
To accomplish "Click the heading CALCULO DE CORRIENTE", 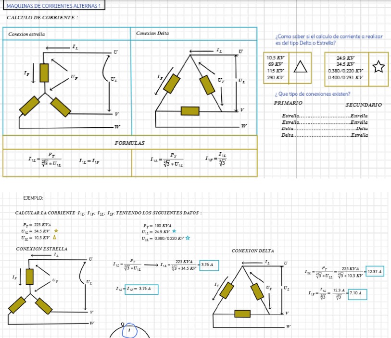I will [42, 17].
